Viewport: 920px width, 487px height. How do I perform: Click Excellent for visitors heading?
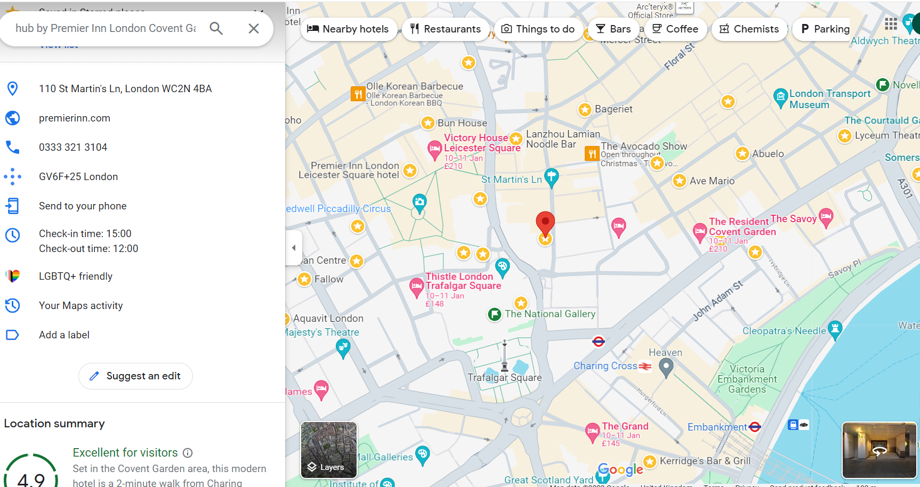(125, 453)
